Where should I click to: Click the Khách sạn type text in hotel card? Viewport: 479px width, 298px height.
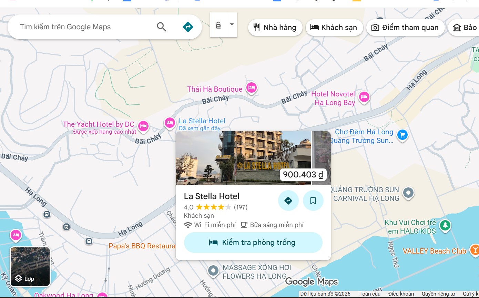pos(199,216)
